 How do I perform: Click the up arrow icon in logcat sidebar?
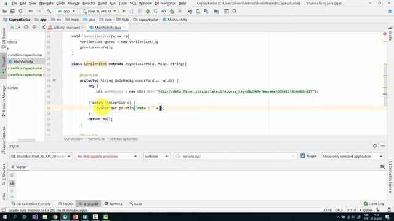(x=12, y=192)
